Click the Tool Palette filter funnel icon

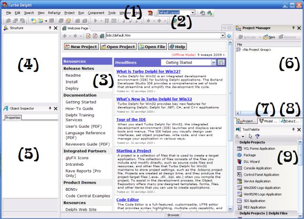[257, 136]
